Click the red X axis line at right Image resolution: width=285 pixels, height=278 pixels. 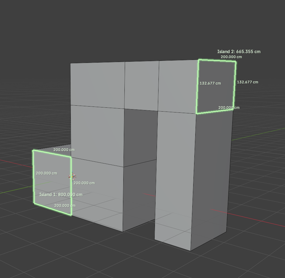coord(254,219)
